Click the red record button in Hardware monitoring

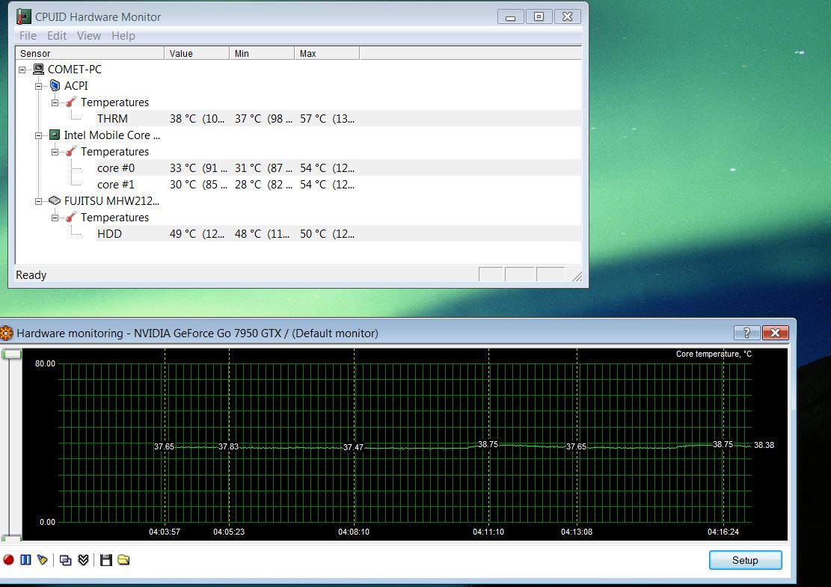(x=8, y=560)
